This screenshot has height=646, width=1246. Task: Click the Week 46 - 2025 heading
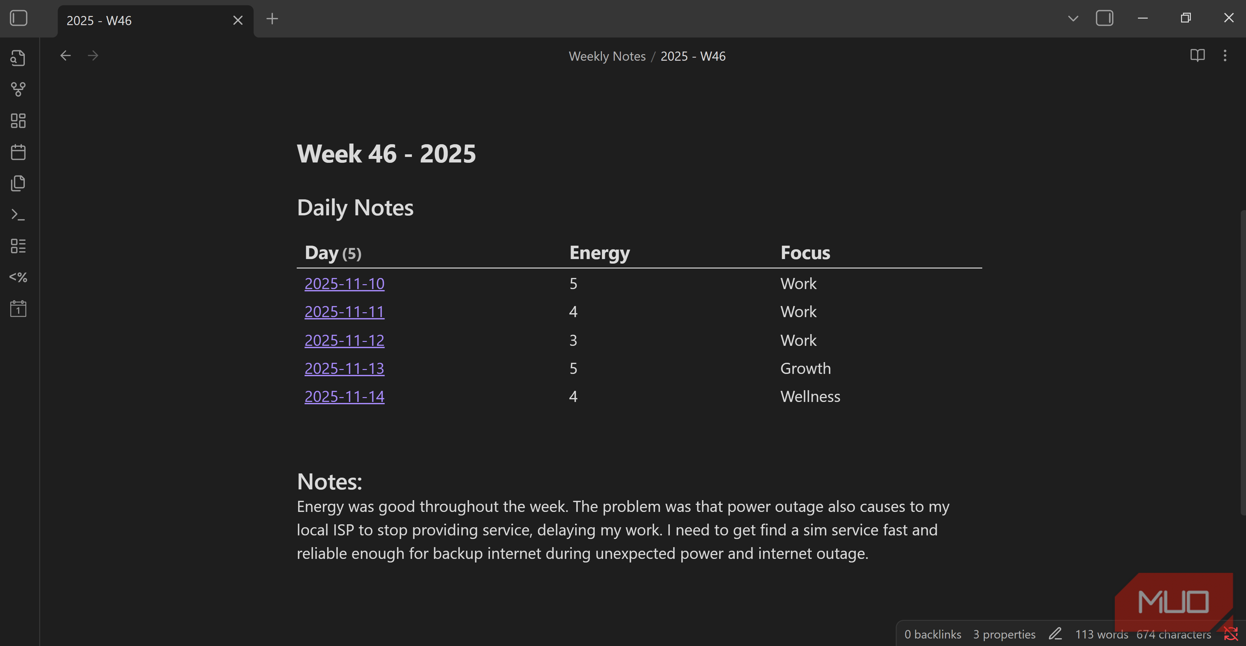(x=386, y=154)
